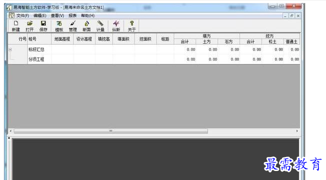
Task: Click 填方 合计 cell in 标段汇总 row
Action: (185, 49)
